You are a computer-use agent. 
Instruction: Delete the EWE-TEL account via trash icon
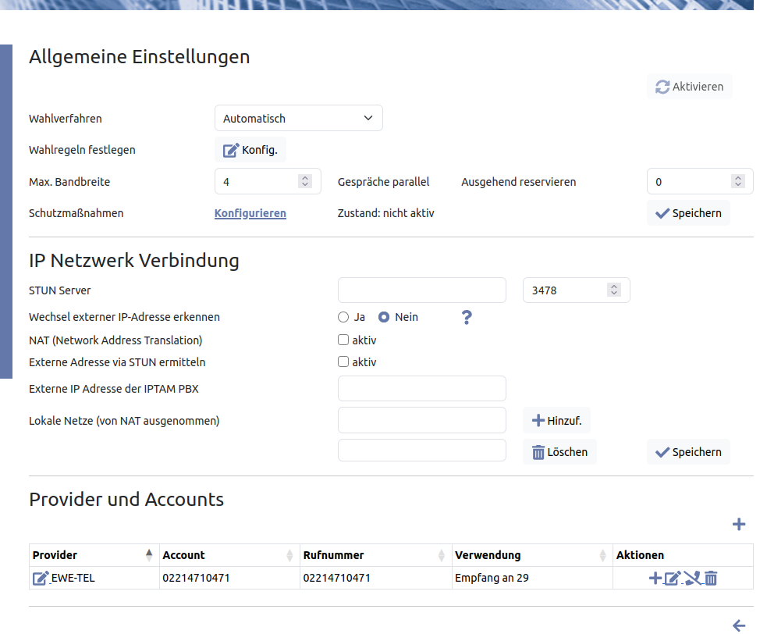click(x=711, y=579)
